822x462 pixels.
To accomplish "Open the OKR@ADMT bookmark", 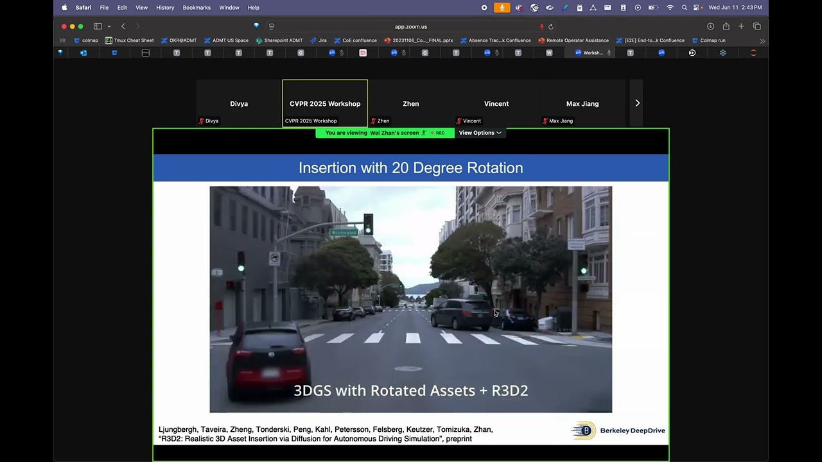I will (179, 40).
